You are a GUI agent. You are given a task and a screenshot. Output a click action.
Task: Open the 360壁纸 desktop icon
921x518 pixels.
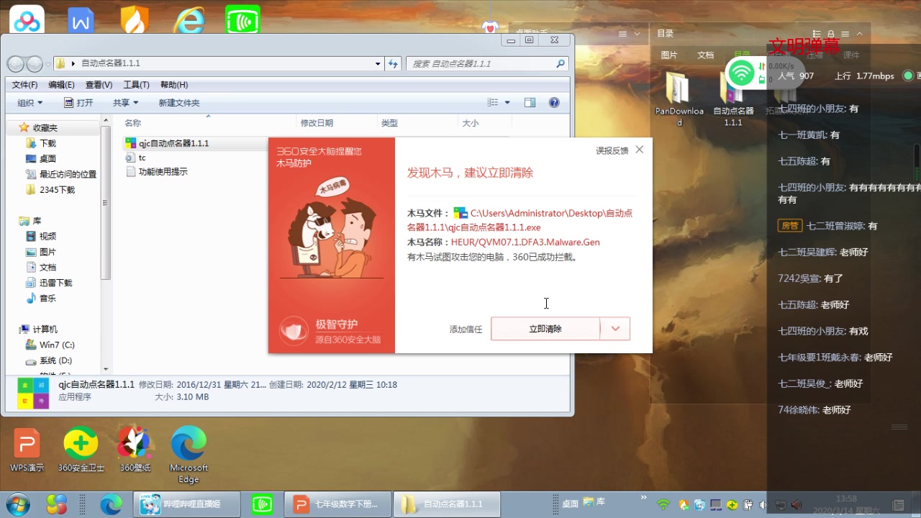pos(135,450)
